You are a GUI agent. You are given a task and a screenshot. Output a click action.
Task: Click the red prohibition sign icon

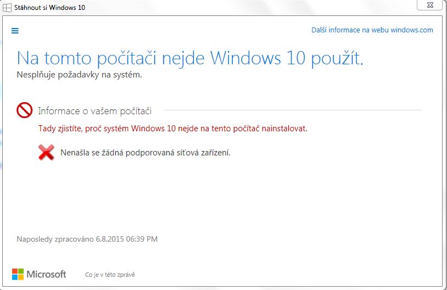(x=25, y=110)
